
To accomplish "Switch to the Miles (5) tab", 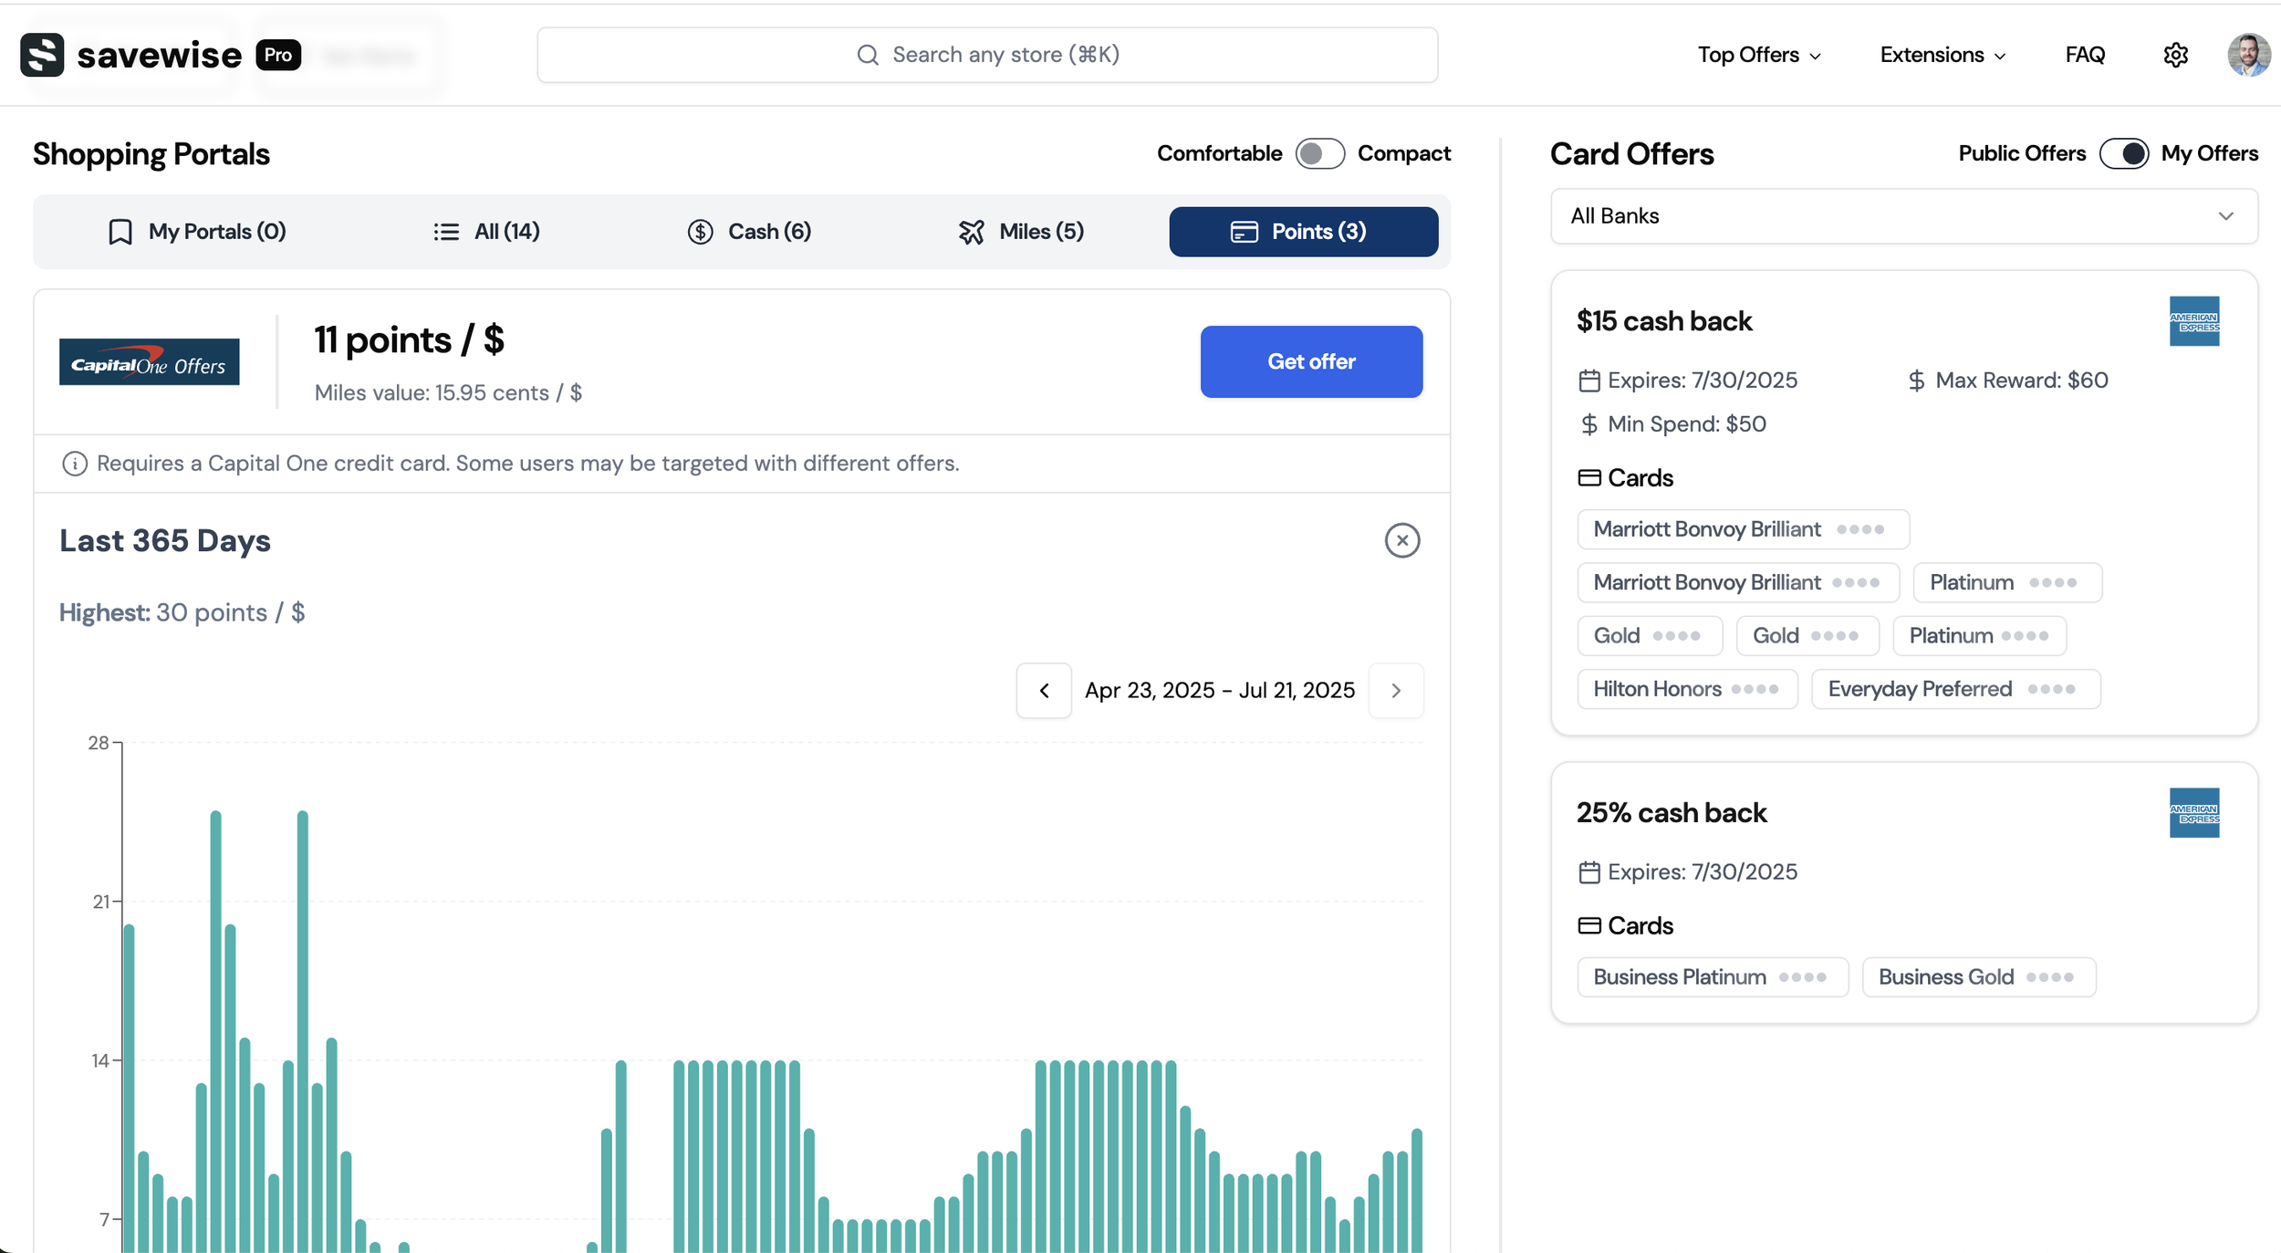I will pyautogui.click(x=1021, y=232).
